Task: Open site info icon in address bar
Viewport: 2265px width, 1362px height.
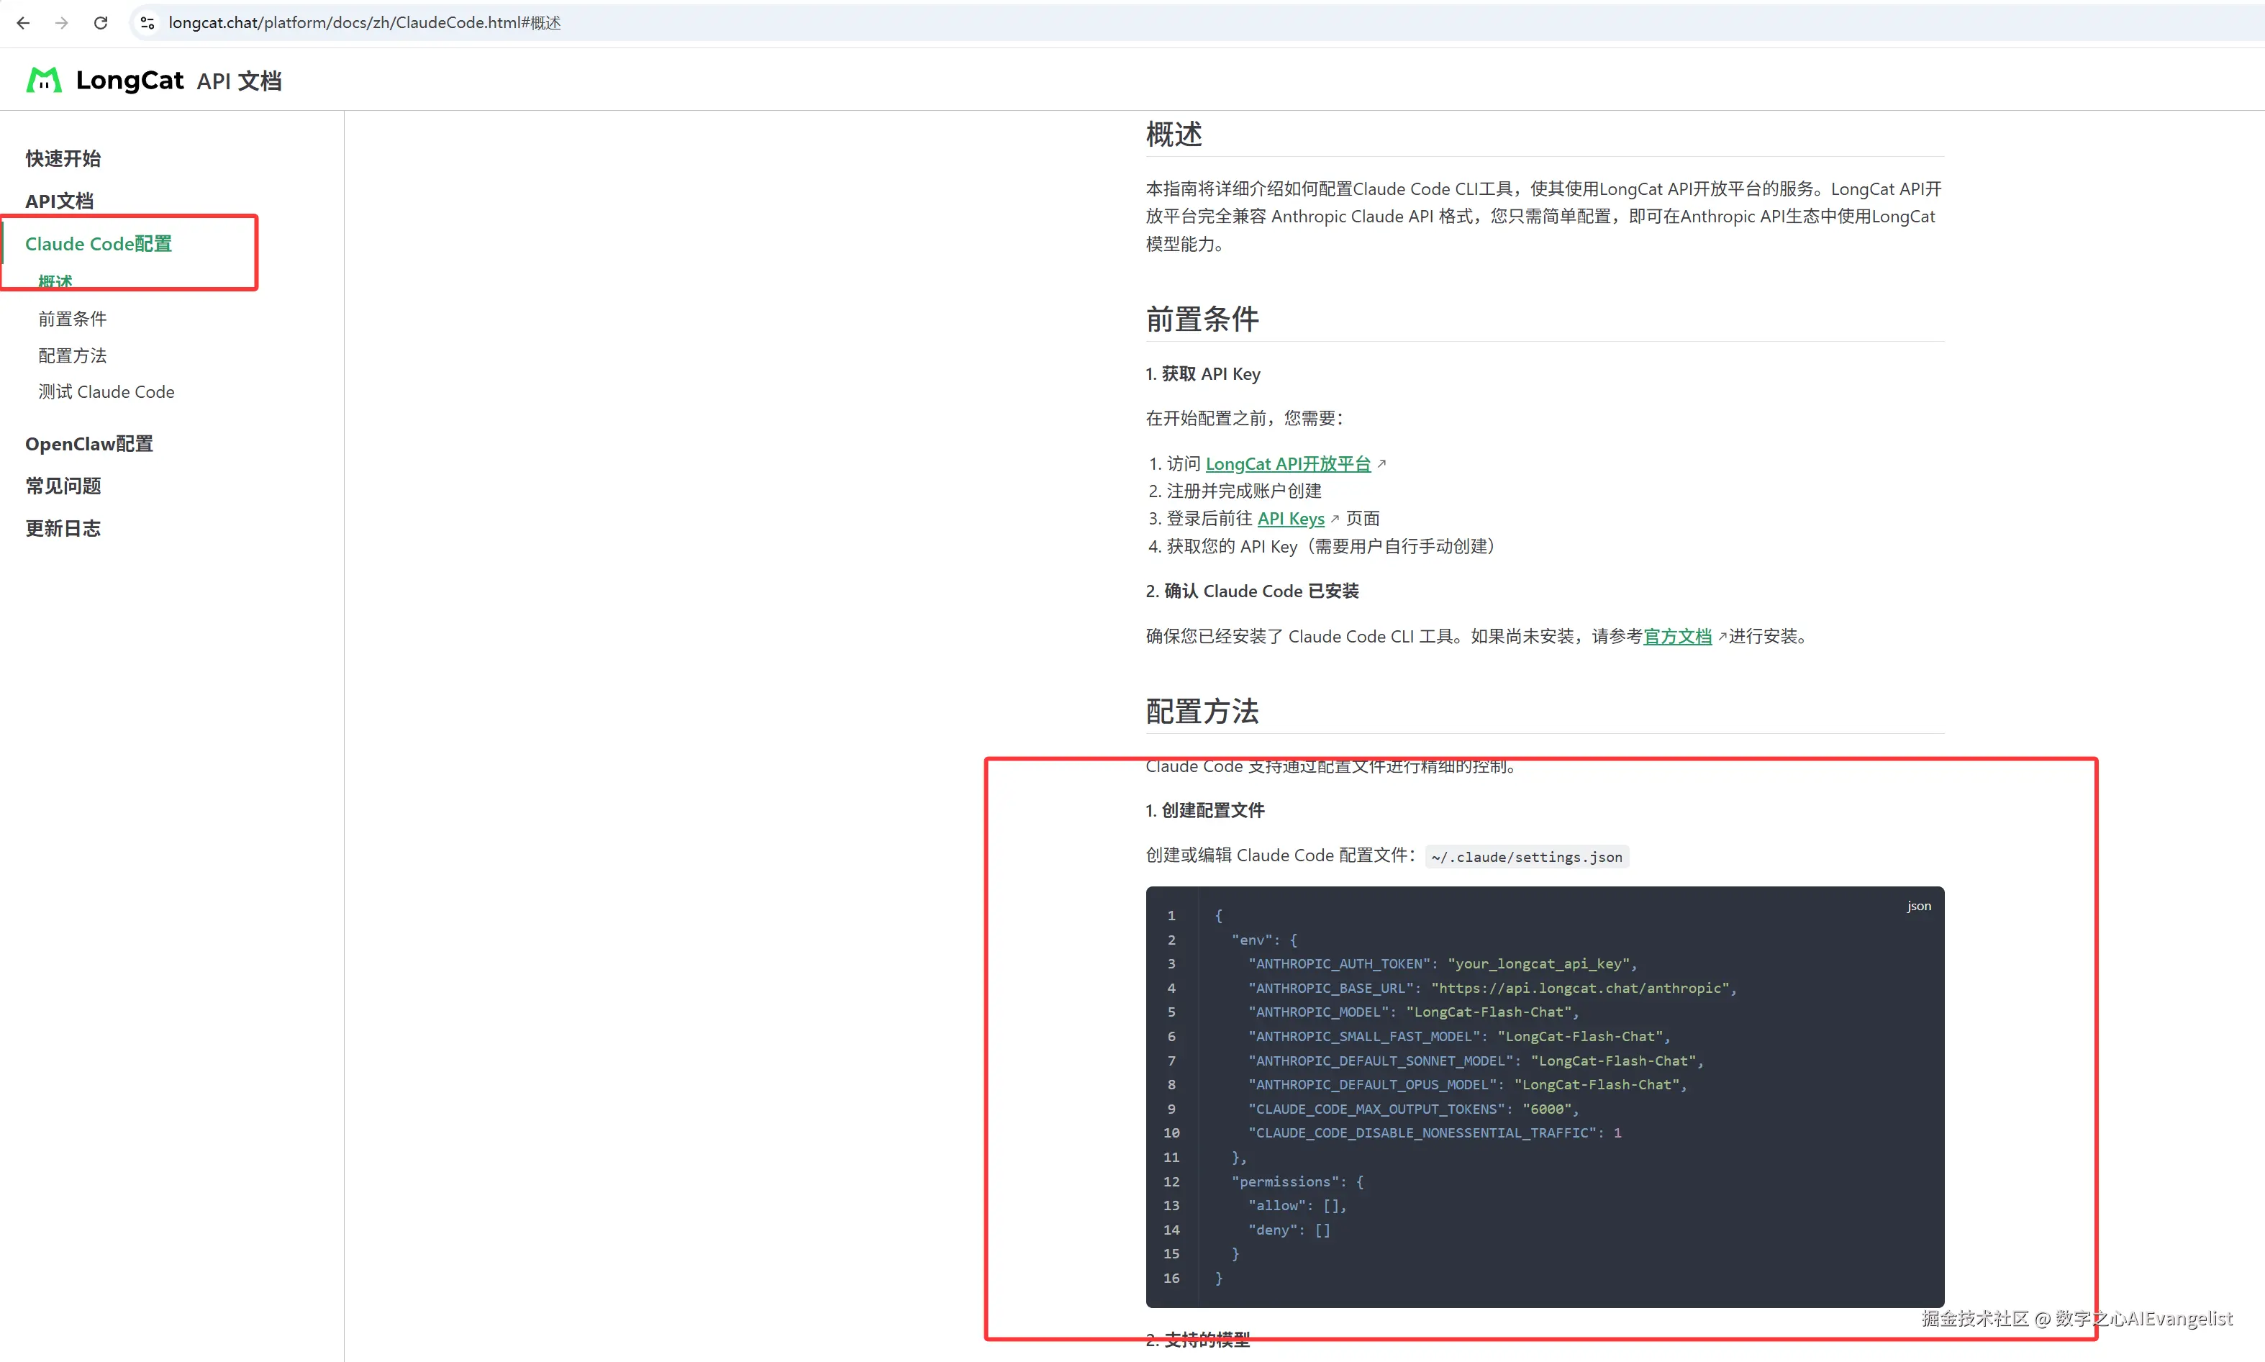Action: click(x=147, y=23)
